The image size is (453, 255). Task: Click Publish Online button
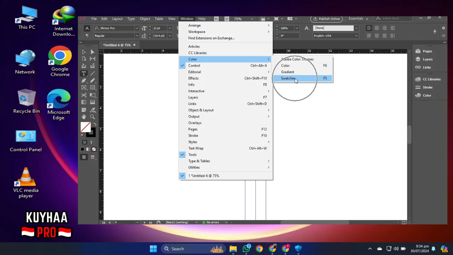pos(326,19)
